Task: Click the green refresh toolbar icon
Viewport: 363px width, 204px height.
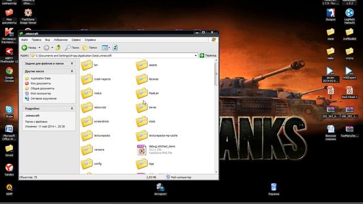Action: pyautogui.click(x=115, y=48)
